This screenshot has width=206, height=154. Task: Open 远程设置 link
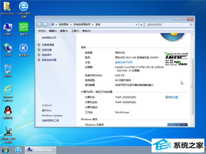coord(47,50)
